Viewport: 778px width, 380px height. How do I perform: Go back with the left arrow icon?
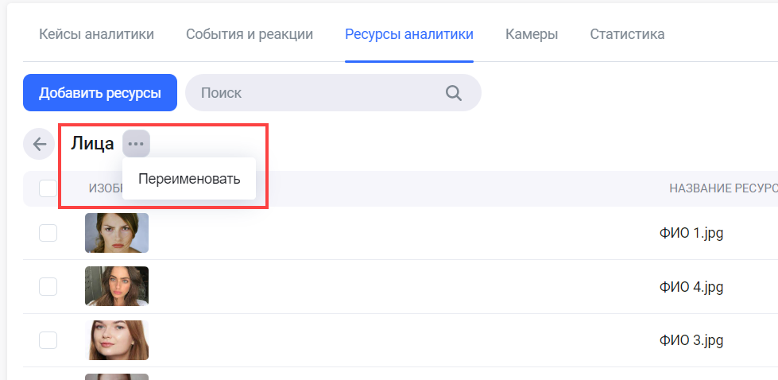(39, 144)
